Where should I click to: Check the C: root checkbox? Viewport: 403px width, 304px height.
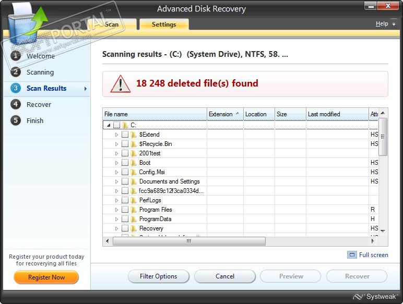[x=117, y=125]
